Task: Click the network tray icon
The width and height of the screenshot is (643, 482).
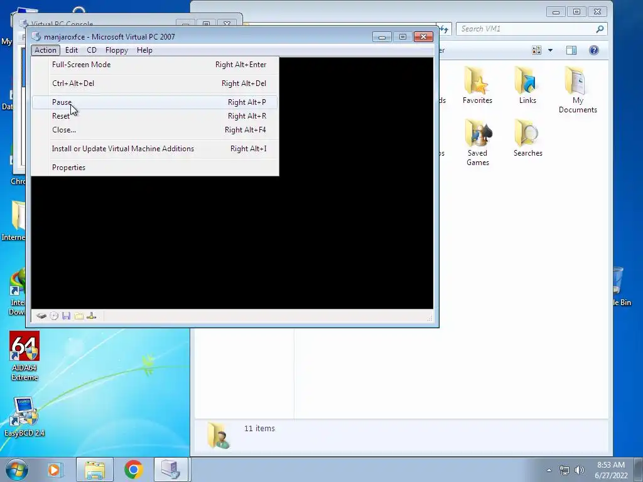Action: [x=565, y=470]
